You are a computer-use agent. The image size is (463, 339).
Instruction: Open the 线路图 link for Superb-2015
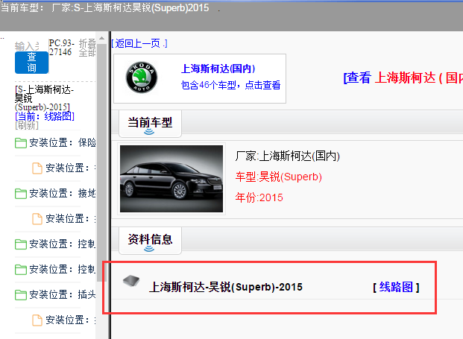(396, 287)
